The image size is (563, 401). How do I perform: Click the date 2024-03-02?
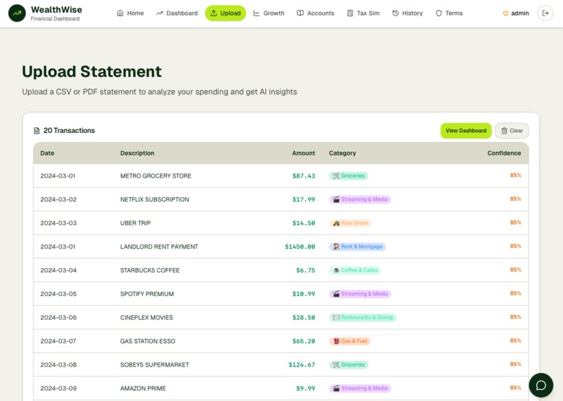coord(58,199)
